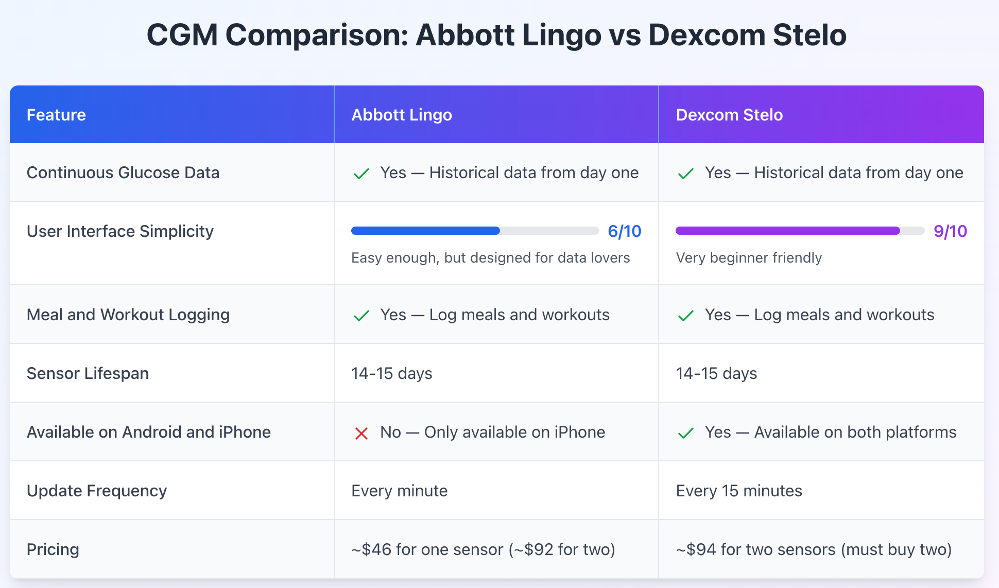
Task: Click the Feature column header
Action: [x=56, y=115]
